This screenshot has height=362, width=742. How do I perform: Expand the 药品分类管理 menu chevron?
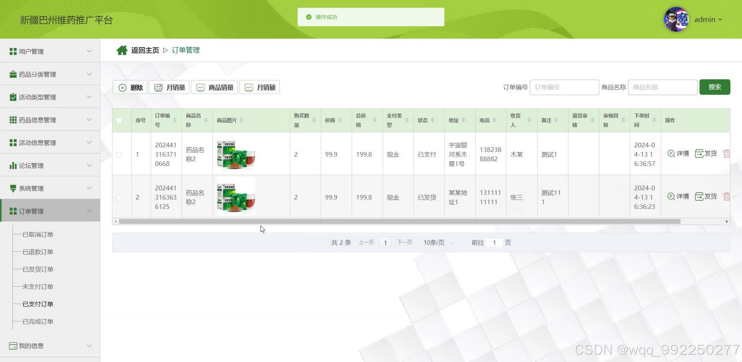tap(89, 74)
